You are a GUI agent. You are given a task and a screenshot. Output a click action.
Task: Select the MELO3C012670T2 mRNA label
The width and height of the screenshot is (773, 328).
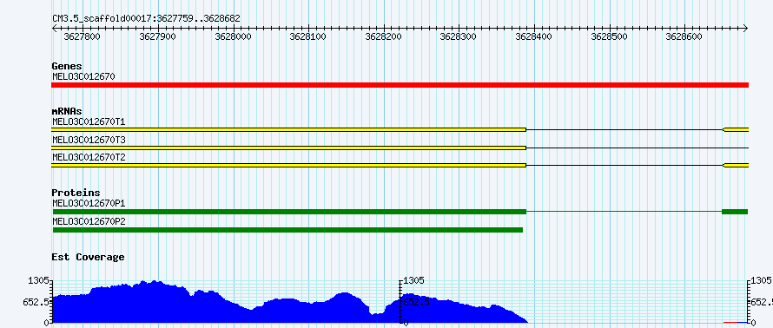click(x=89, y=157)
